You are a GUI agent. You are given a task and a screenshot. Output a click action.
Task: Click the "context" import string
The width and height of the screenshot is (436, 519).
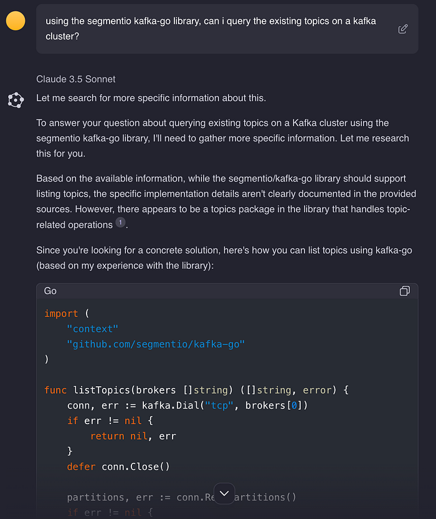tap(92, 329)
